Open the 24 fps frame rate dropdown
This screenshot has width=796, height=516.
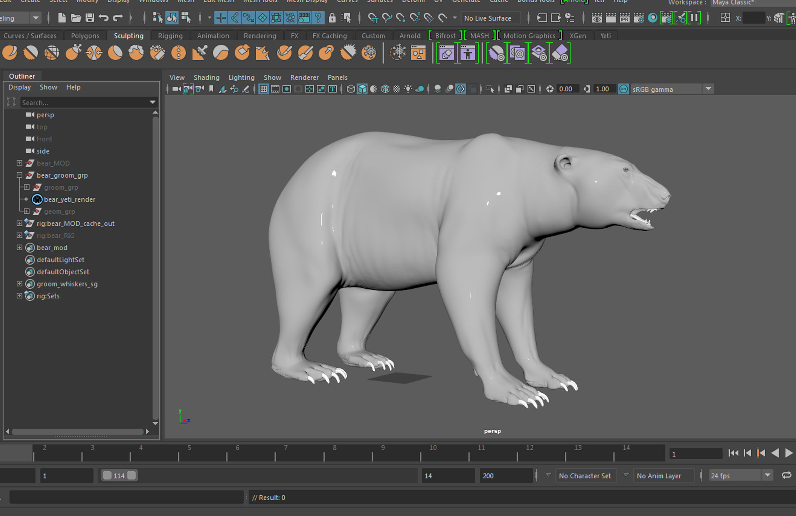(x=767, y=475)
